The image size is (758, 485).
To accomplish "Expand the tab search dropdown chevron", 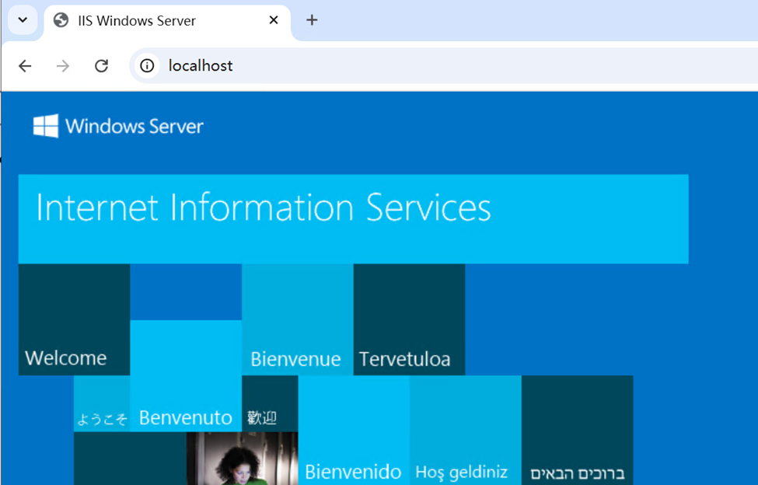I will [23, 20].
